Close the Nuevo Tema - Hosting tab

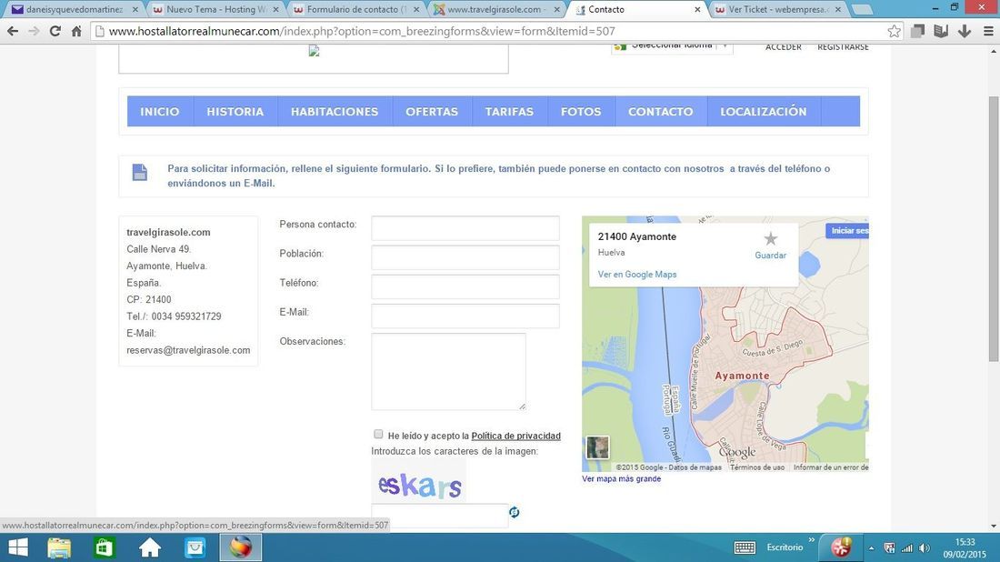[x=275, y=10]
